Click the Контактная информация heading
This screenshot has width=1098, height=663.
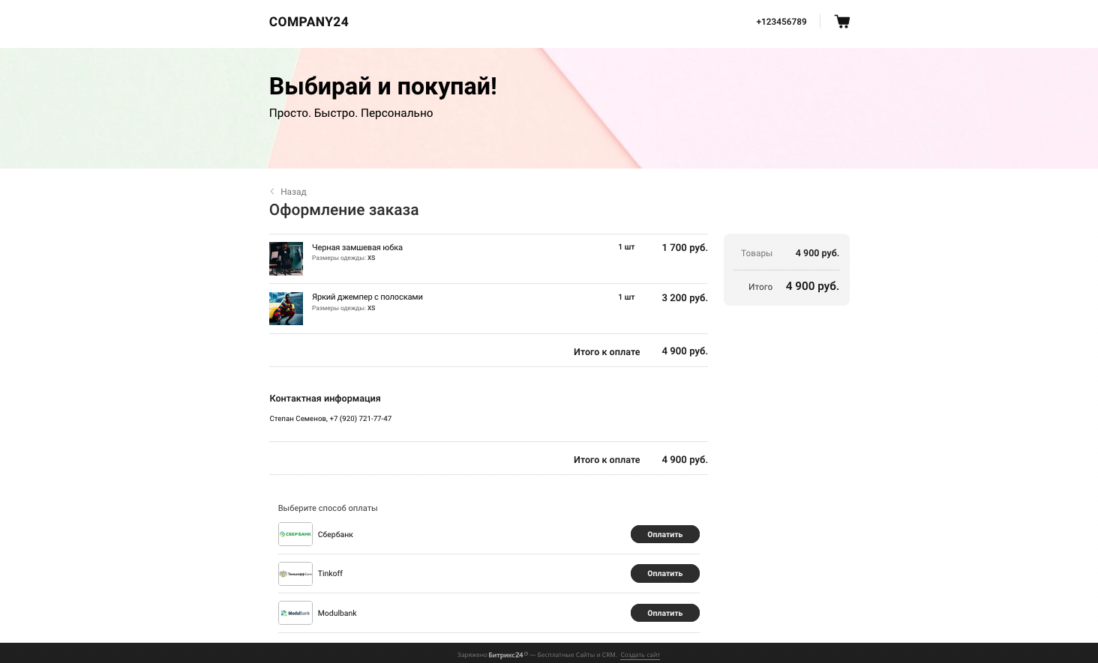[325, 399]
